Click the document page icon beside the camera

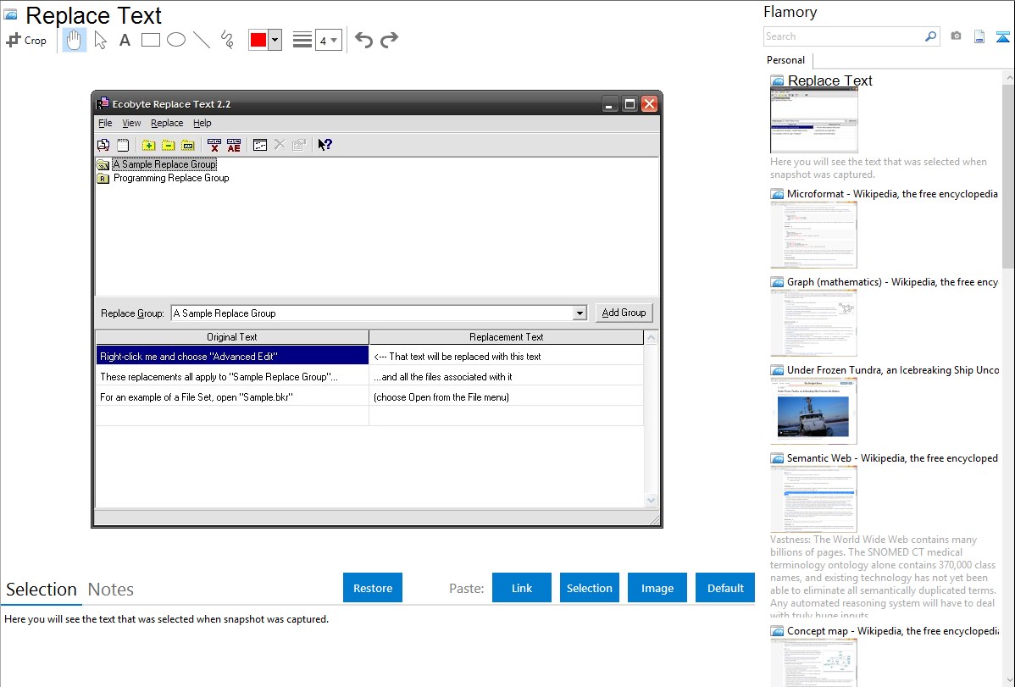[x=979, y=36]
